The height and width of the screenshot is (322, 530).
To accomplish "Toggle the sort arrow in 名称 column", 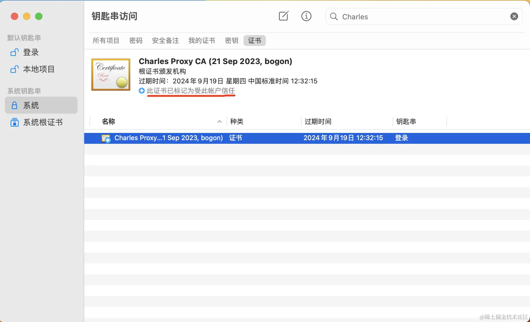I will coord(220,121).
